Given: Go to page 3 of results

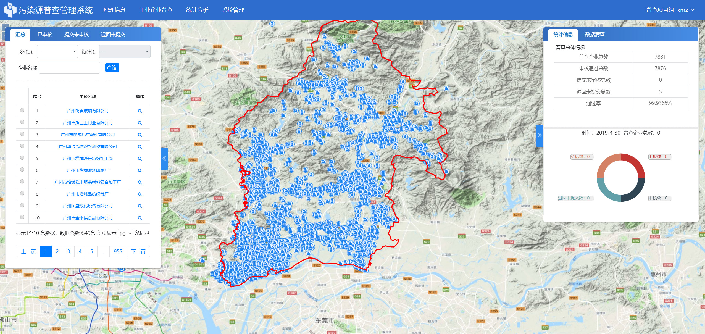Looking at the screenshot, I should coord(69,251).
